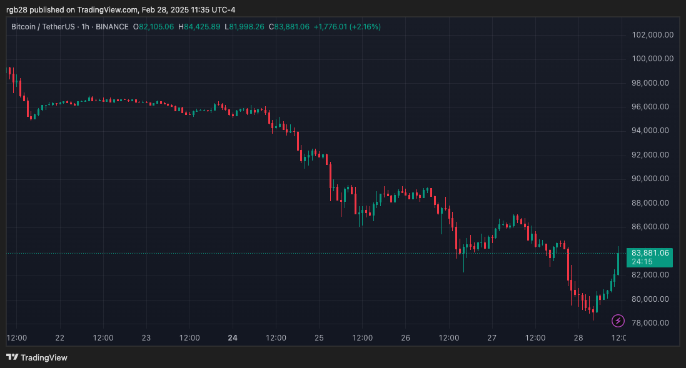Open the Bitcoin / TetherUS symbol title
686x368 pixels.
[43, 27]
